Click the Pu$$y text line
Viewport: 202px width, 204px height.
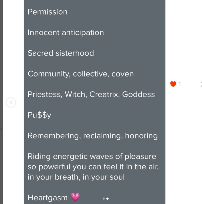39,115
